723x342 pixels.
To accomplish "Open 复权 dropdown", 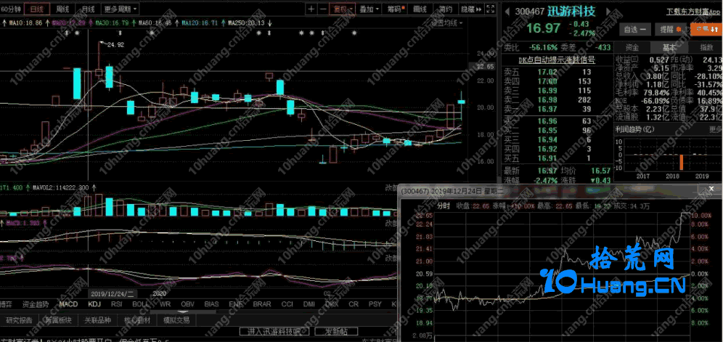I will click(x=344, y=9).
